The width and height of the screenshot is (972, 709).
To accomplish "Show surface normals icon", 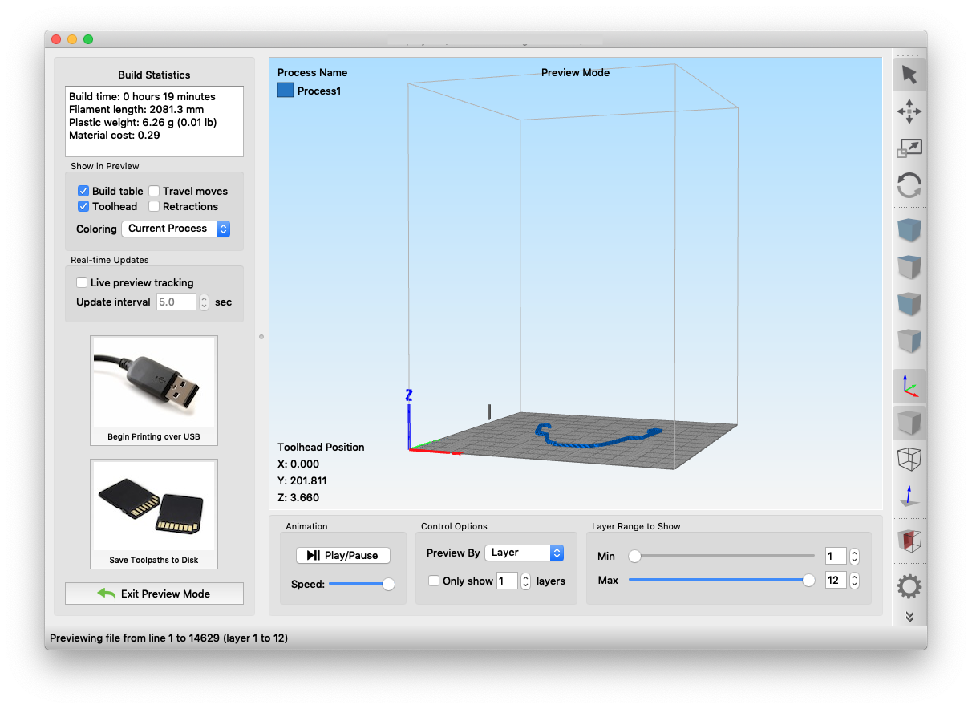I will (909, 496).
